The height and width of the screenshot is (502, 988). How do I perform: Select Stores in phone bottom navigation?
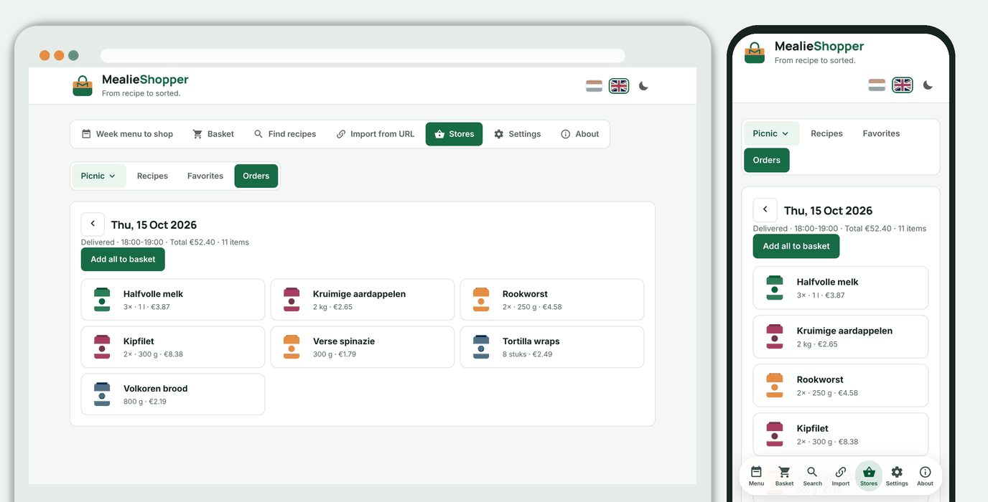click(869, 476)
